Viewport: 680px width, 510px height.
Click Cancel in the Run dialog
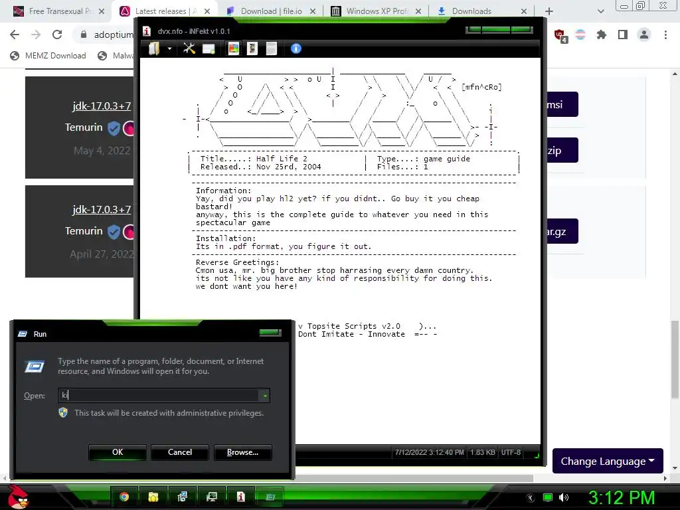[x=180, y=452]
